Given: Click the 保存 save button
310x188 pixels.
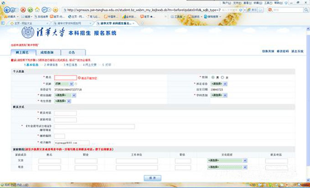Looking at the screenshot, I should (152, 178).
